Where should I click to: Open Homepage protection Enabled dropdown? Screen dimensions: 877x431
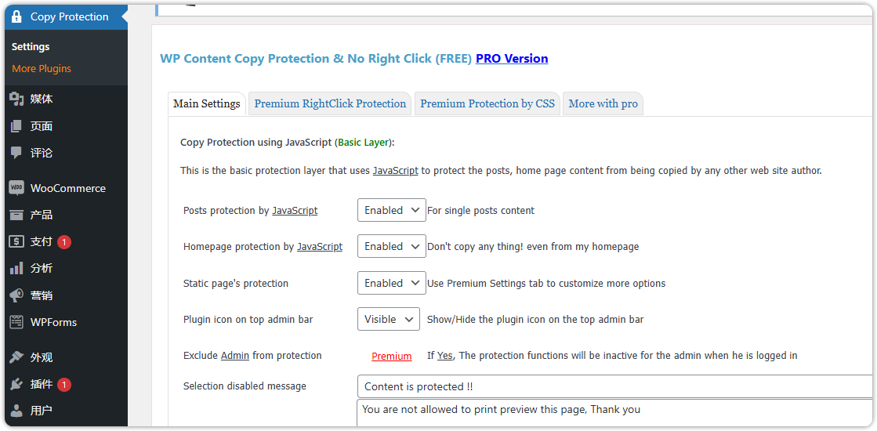tap(391, 246)
